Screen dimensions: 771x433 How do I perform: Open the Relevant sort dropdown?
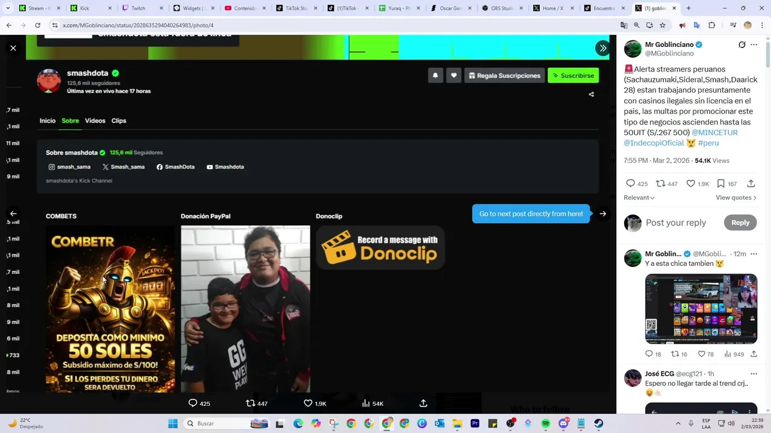(x=639, y=198)
